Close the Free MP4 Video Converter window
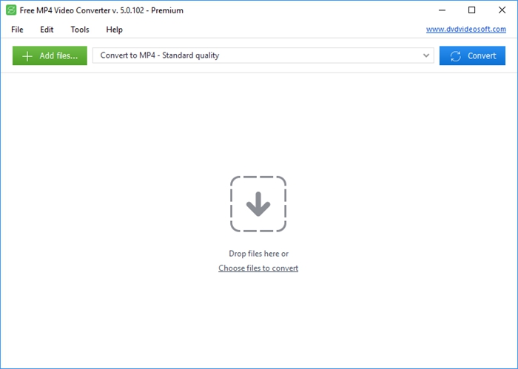The width and height of the screenshot is (518, 369). [x=502, y=10]
